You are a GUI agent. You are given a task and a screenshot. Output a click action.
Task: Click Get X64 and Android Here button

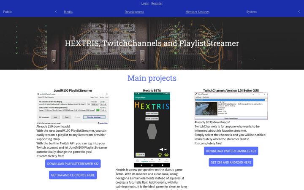(x=231, y=163)
